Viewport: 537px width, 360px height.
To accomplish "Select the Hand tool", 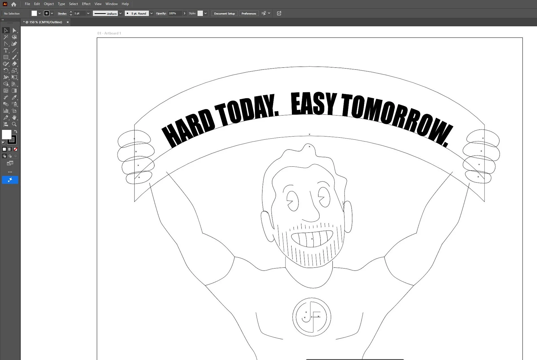I will 15,118.
